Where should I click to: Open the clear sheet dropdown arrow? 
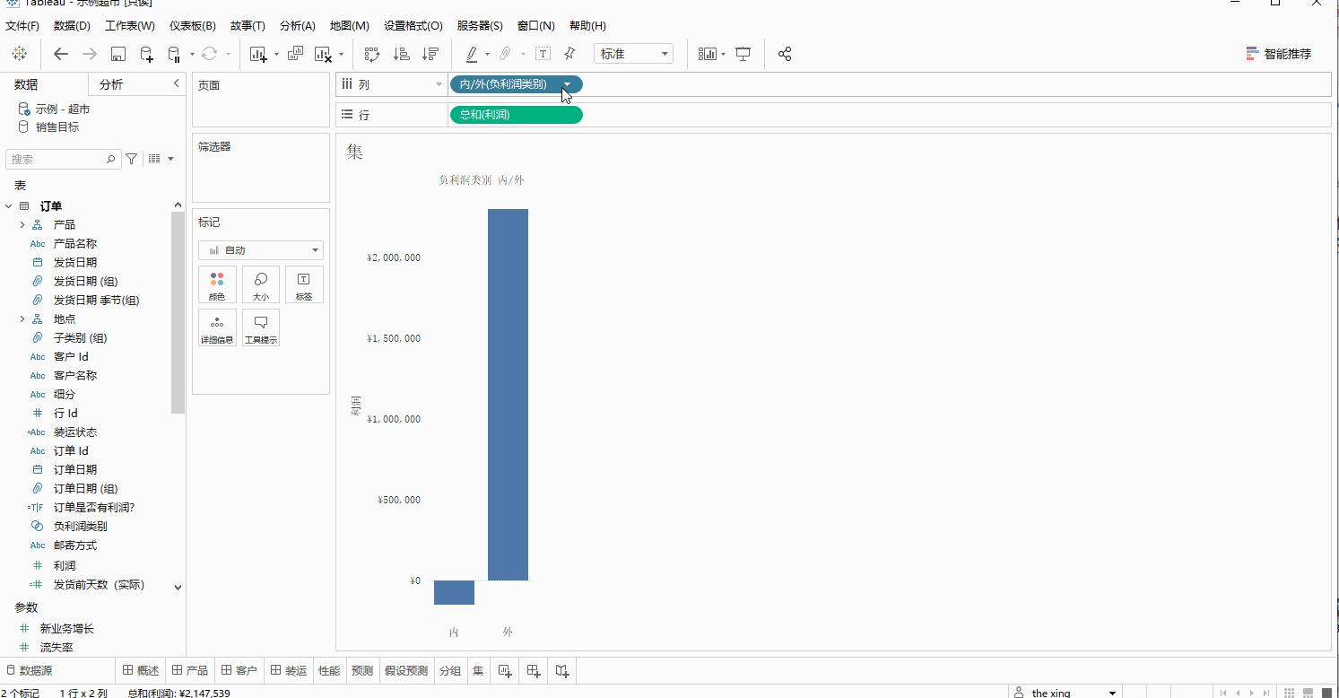pyautogui.click(x=341, y=55)
